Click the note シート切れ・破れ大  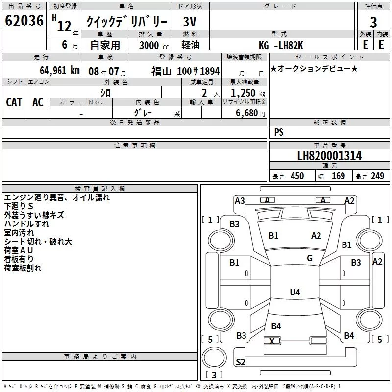point(38,242)
